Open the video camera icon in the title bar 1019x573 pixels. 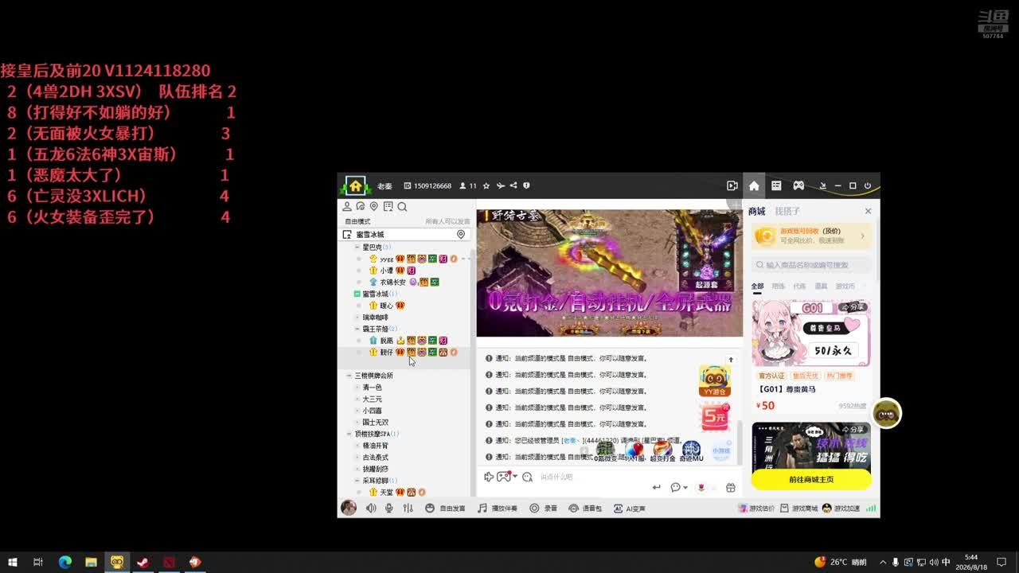[732, 186]
